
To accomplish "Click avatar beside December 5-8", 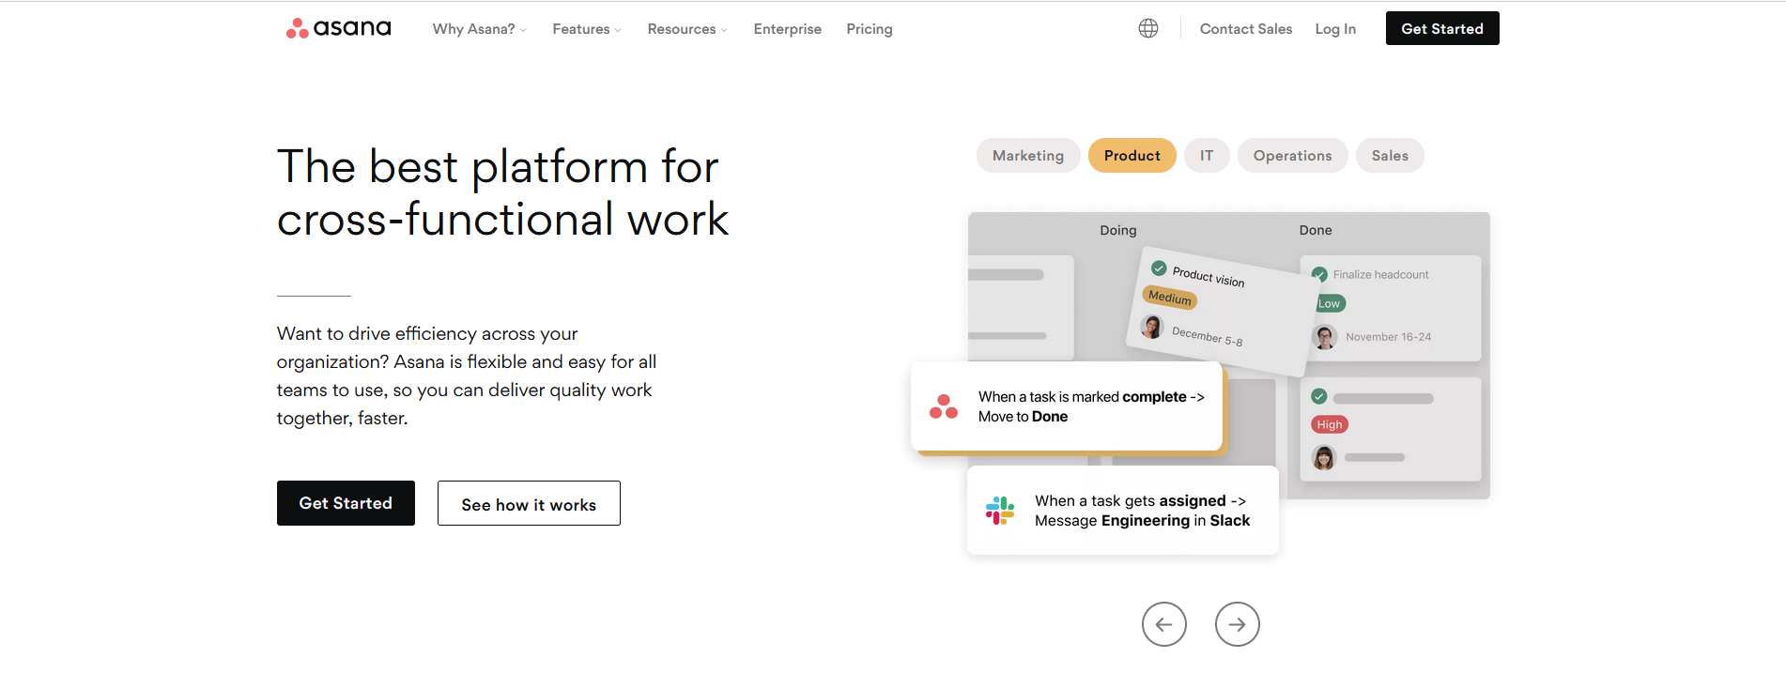I will point(1152,327).
